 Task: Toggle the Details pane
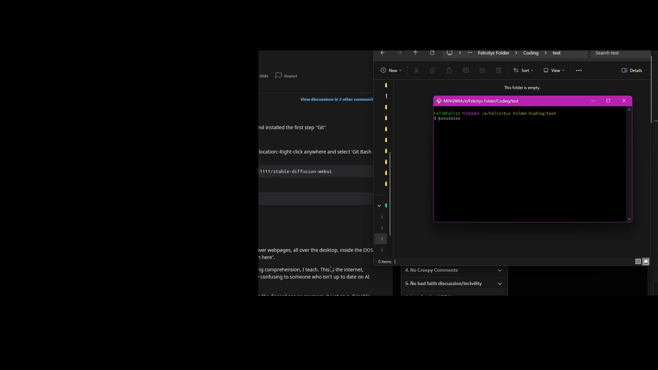(x=632, y=70)
